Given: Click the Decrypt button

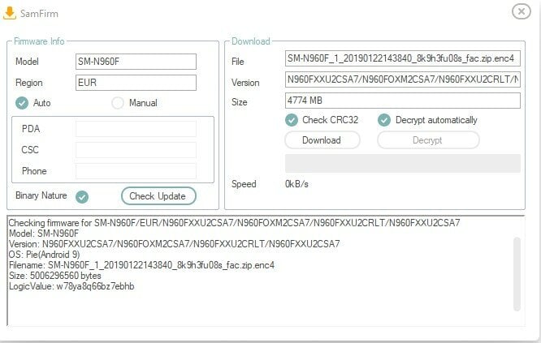Looking at the screenshot, I should click(x=428, y=140).
